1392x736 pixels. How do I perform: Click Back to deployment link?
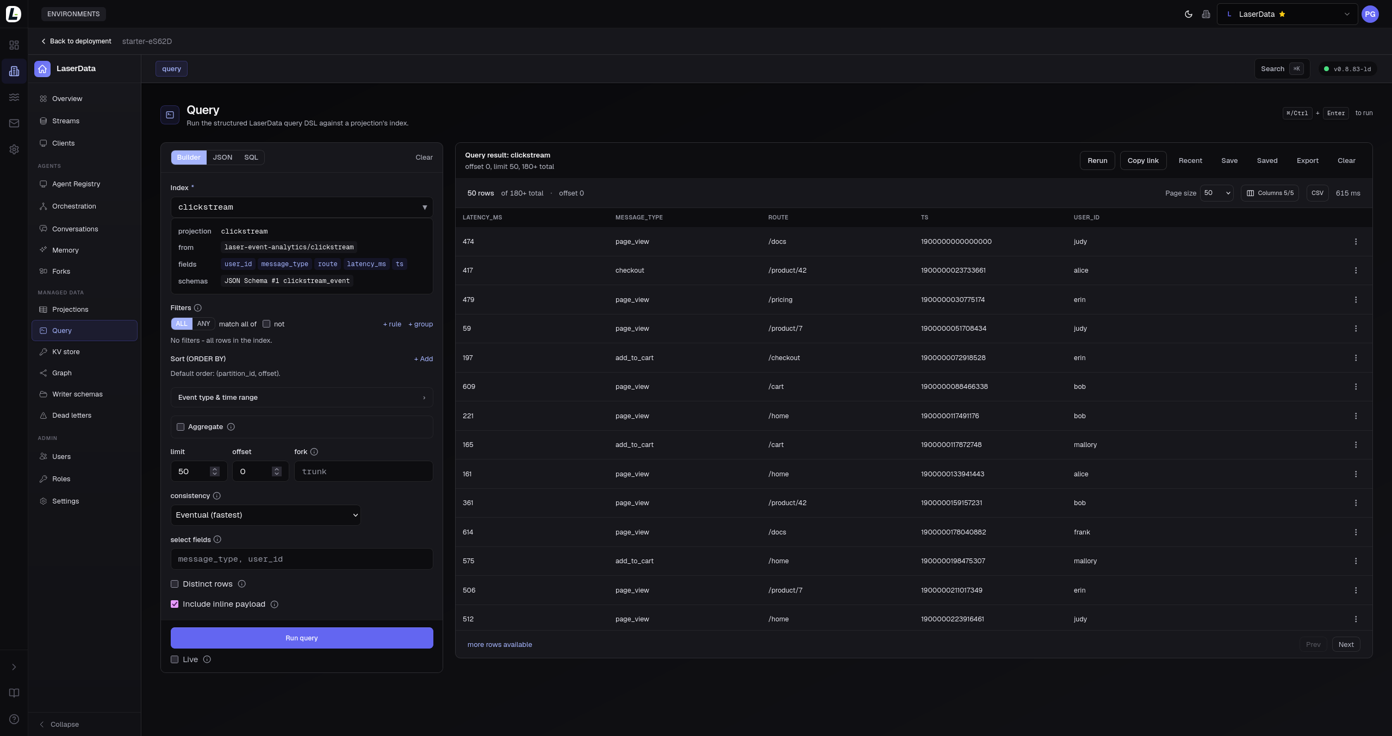(76, 41)
